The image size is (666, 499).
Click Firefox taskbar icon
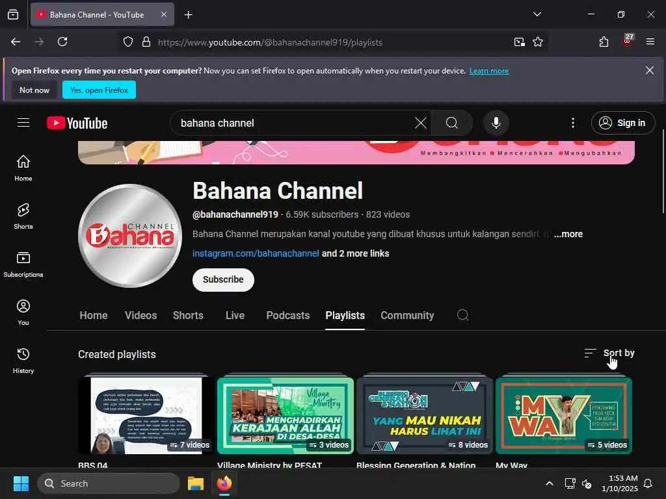pyautogui.click(x=224, y=483)
